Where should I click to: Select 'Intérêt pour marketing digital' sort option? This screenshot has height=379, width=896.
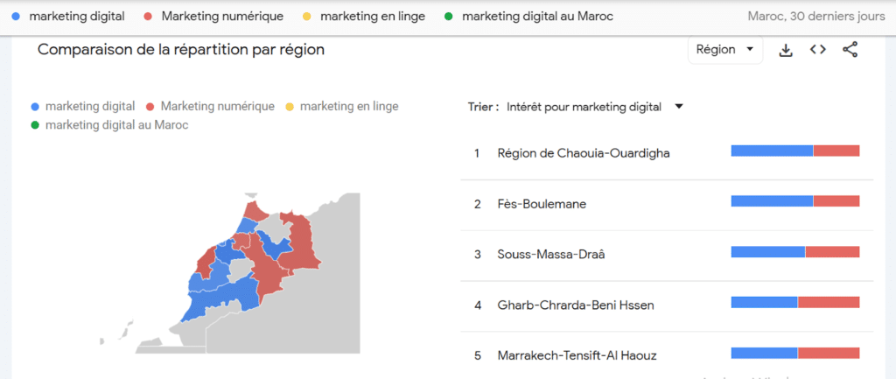click(x=584, y=107)
